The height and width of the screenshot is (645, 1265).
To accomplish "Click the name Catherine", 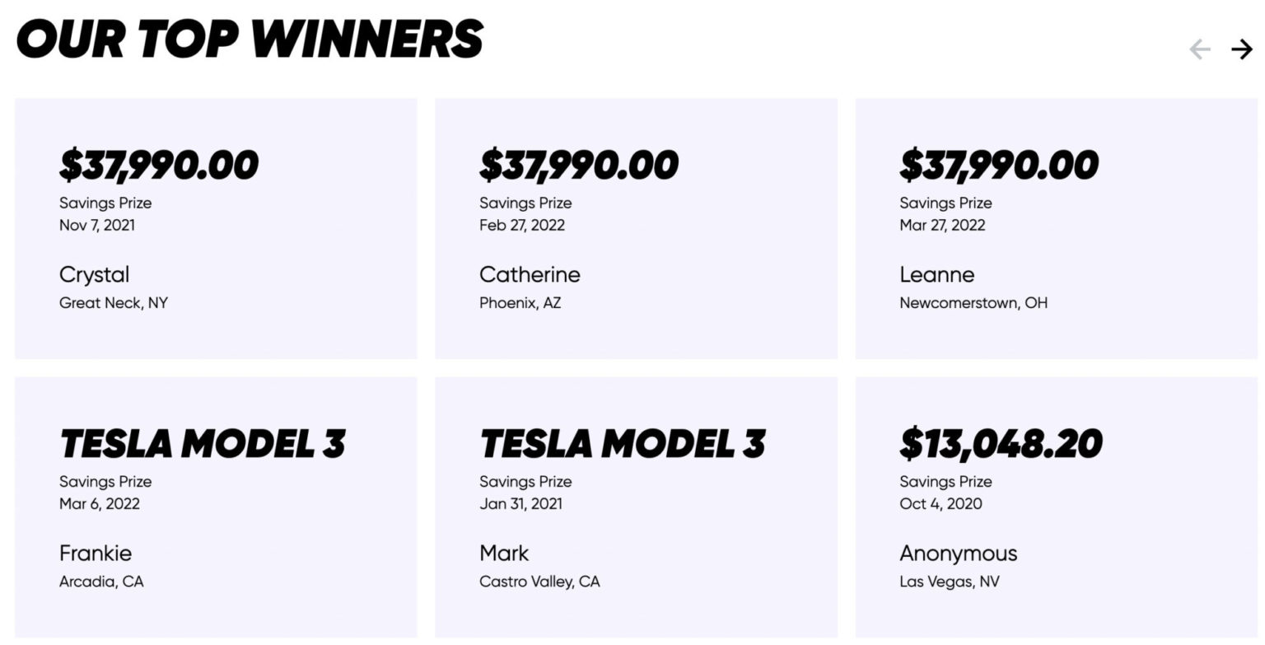I will coord(530,274).
